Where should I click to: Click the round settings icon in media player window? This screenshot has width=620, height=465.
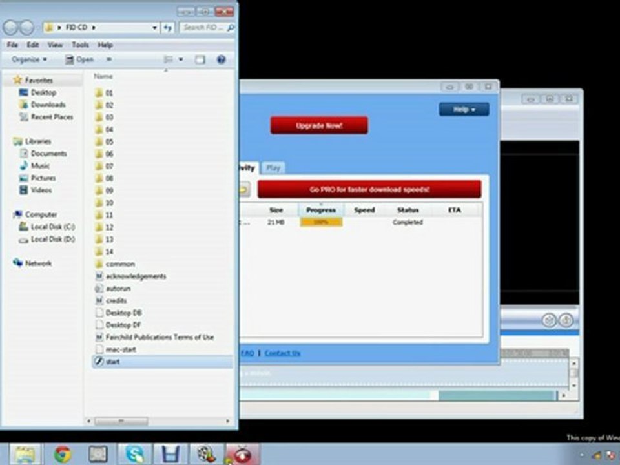coord(549,320)
